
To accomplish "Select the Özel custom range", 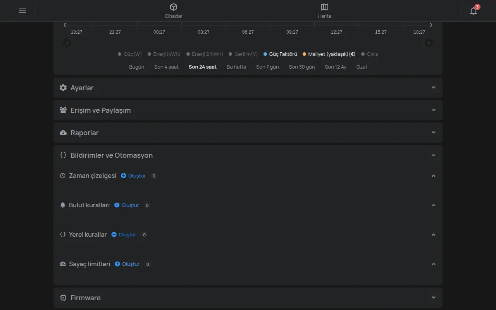I will [x=362, y=67].
